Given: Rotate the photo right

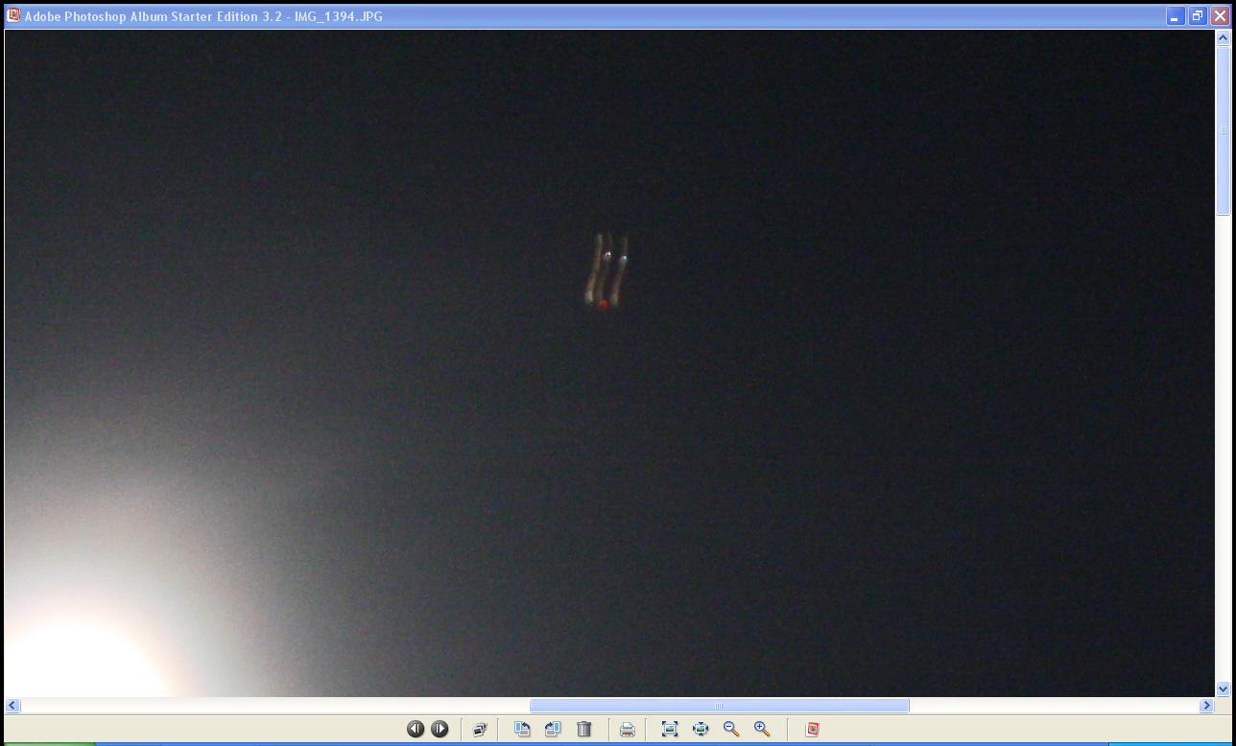Looking at the screenshot, I should tap(553, 729).
